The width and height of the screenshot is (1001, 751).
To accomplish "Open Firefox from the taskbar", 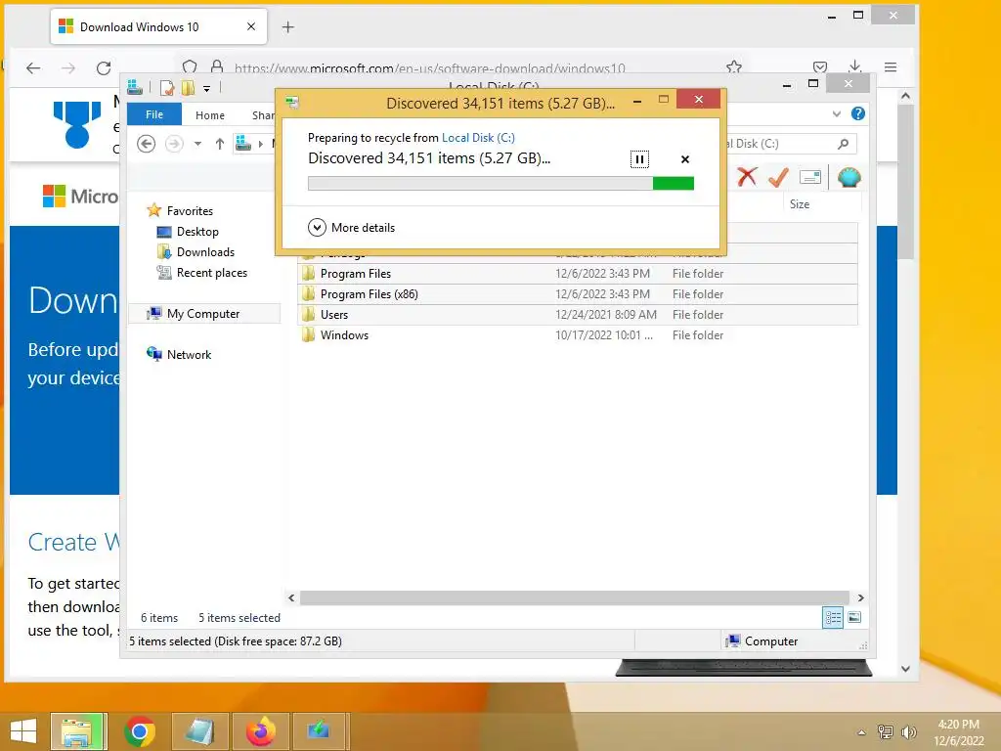I will click(x=260, y=731).
